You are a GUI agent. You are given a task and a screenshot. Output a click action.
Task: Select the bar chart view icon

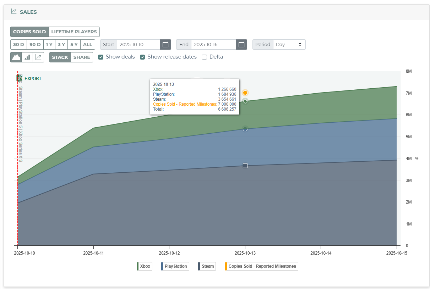click(x=27, y=57)
